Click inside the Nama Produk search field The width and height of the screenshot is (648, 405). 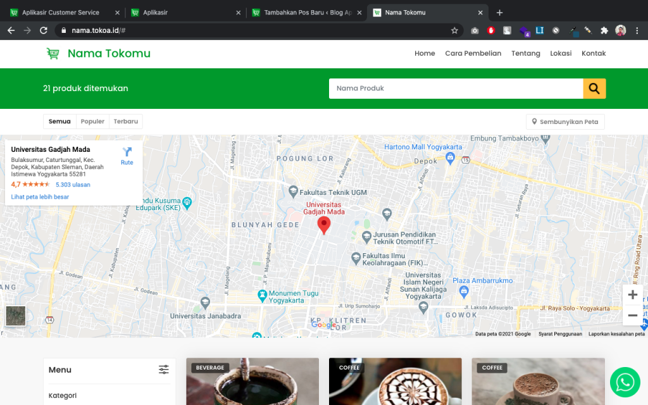456,89
